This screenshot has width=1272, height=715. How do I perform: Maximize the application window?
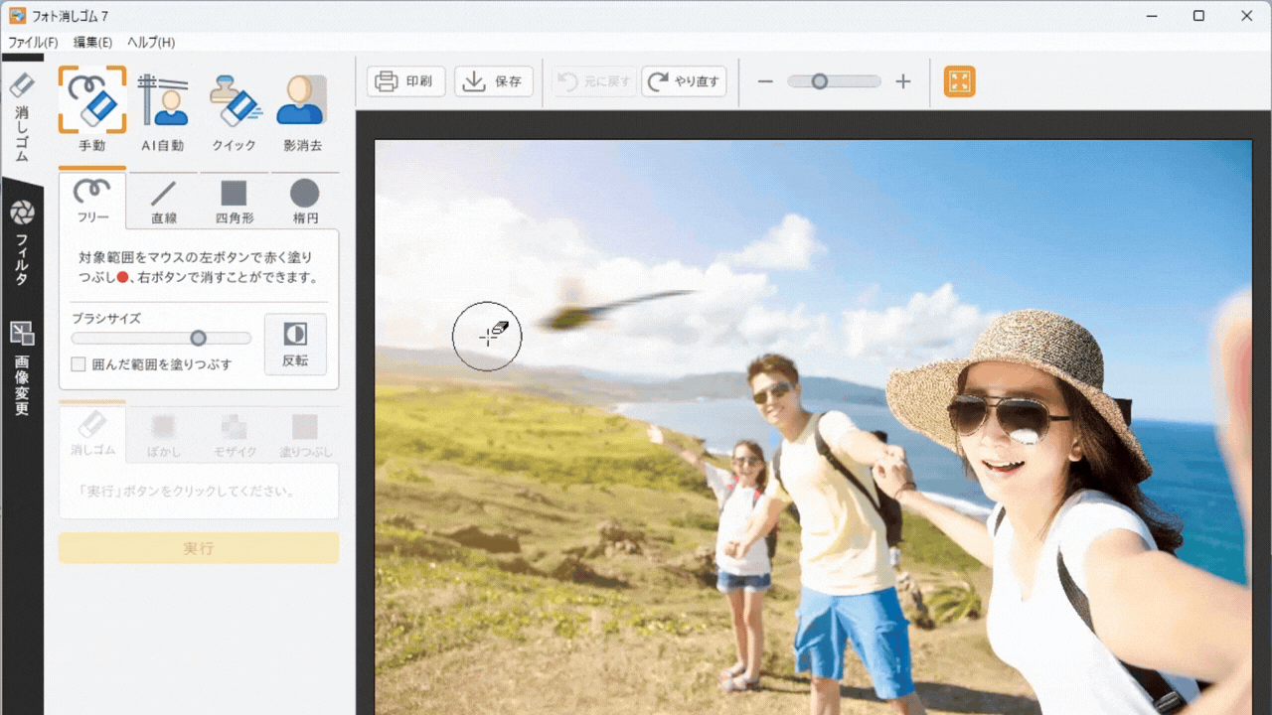coord(1198,15)
